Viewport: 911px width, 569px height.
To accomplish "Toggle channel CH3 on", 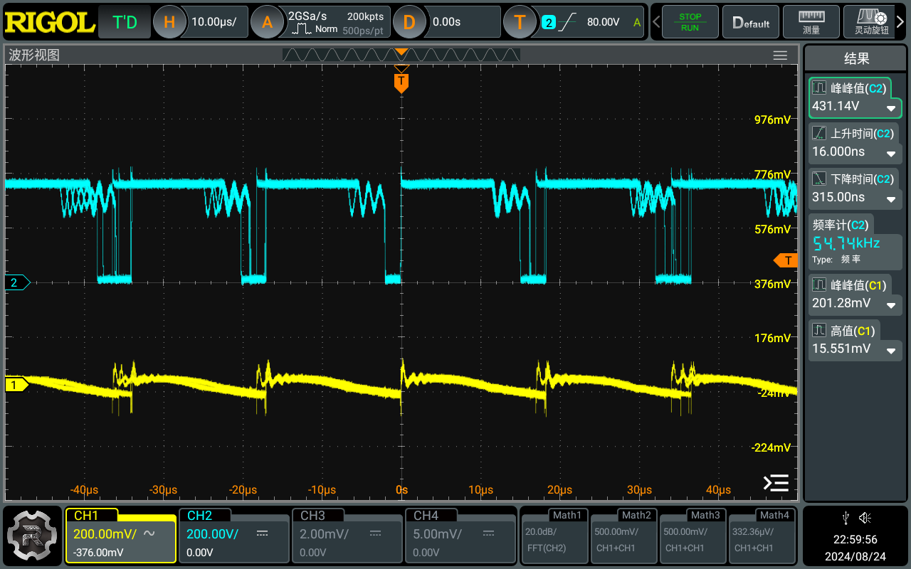I will pyautogui.click(x=347, y=535).
